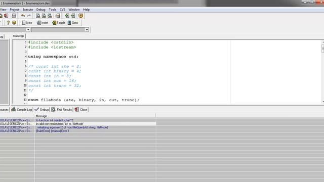Click the second green arrow page icon
The height and width of the screenshot is (182, 324).
click(x=73, y=16)
